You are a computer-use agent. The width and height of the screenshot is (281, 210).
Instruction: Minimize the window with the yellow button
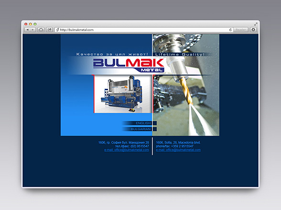pyautogui.click(x=31, y=24)
